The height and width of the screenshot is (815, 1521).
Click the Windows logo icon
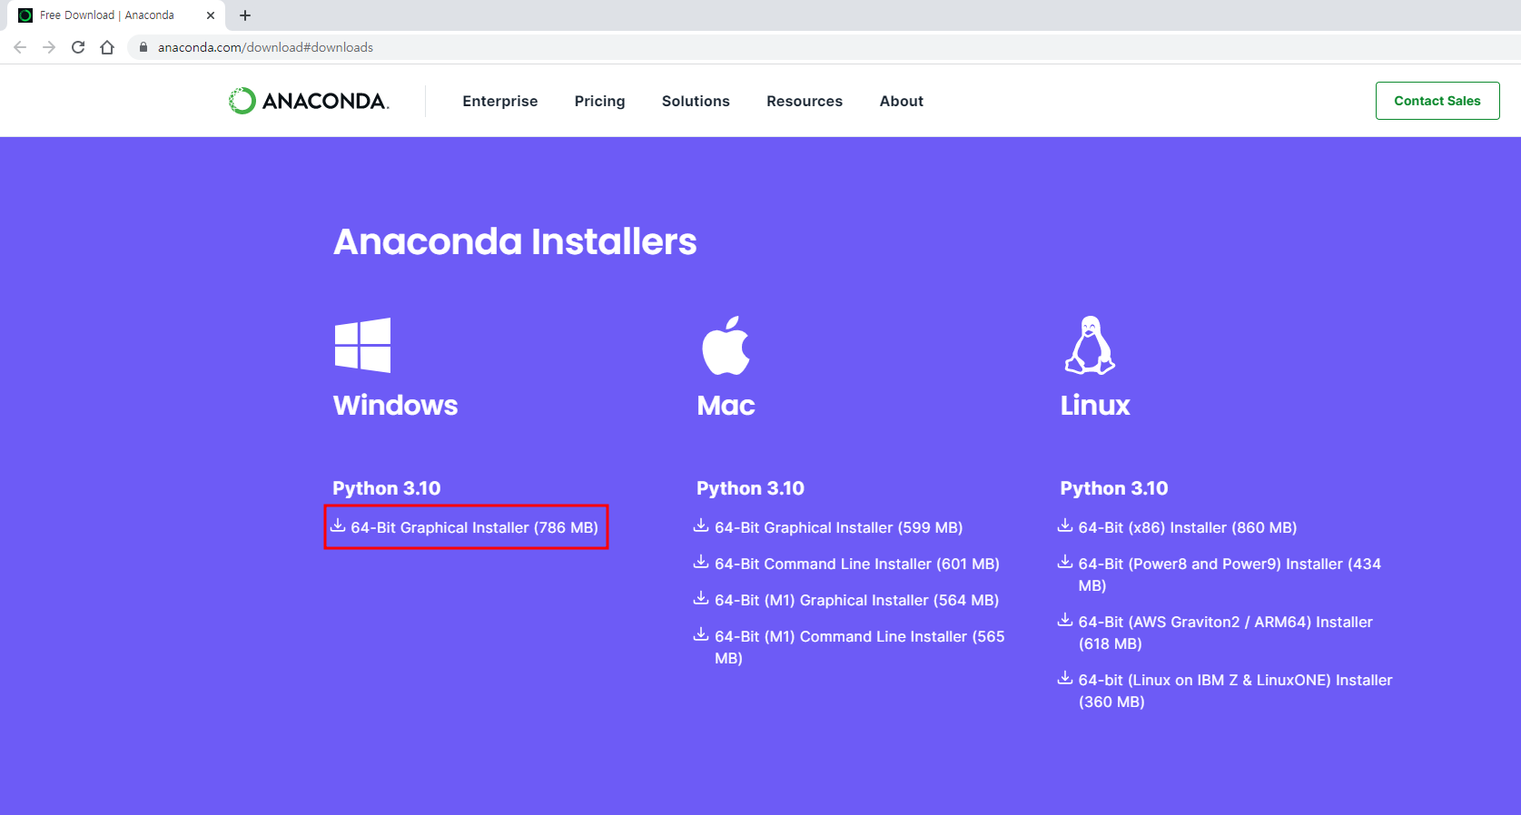(x=362, y=345)
